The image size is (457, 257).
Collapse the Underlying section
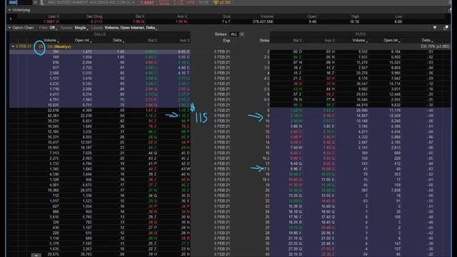tap(9, 10)
